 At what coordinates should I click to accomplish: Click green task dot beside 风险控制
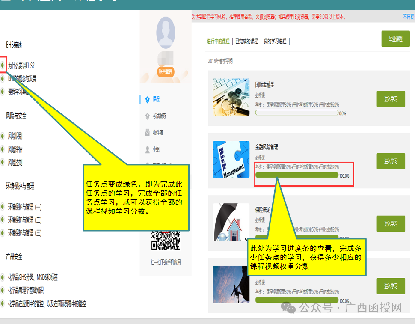3,162
